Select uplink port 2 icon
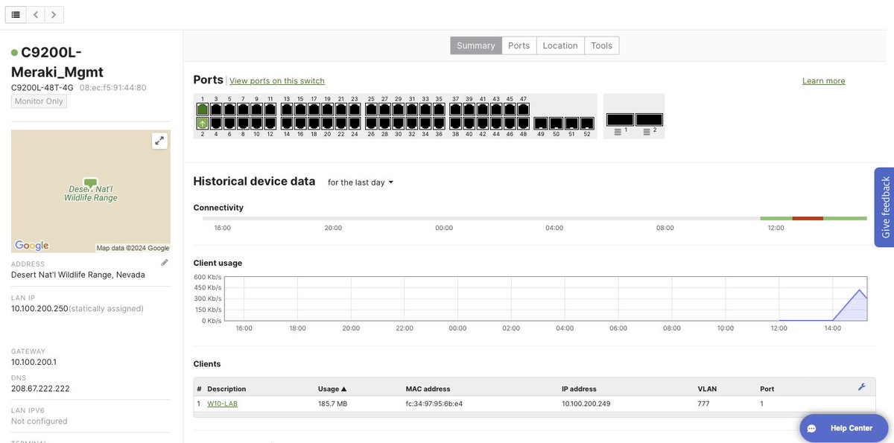Screen dimensions: 894x443 [202, 124]
